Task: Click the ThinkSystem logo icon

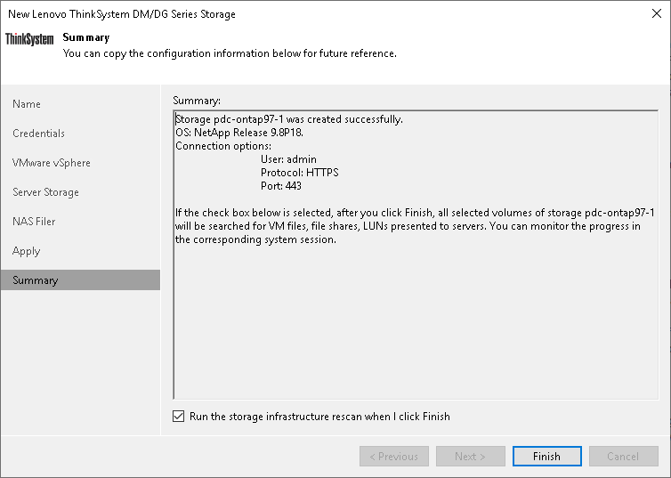Action: point(29,39)
